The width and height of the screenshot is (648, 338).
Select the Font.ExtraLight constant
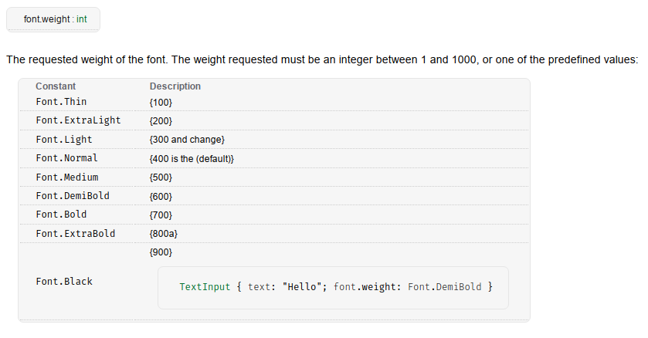coord(78,120)
